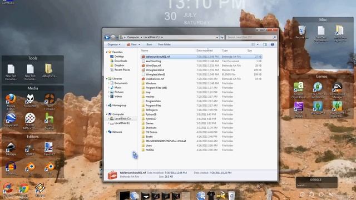Collapse the Libraries tree section

107,79
